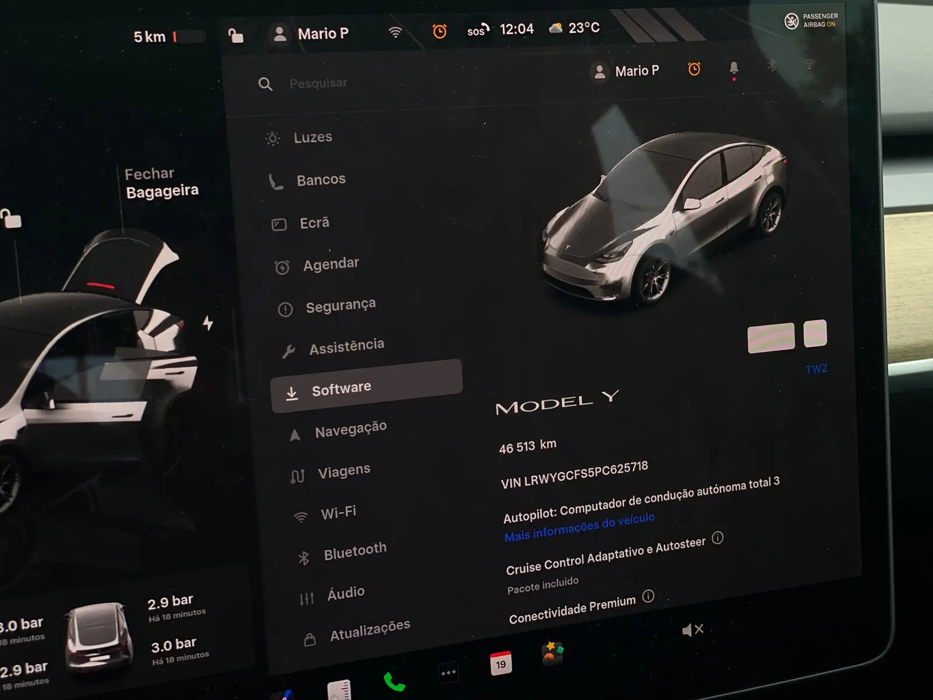Open Navegação settings
This screenshot has width=933, height=700.
click(338, 430)
